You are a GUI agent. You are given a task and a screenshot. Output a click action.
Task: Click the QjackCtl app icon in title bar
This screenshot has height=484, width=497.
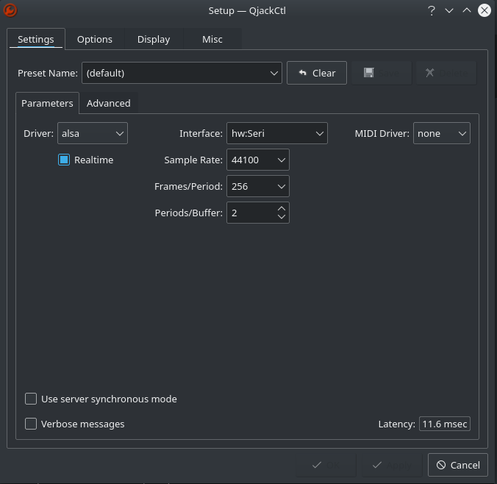point(10,10)
